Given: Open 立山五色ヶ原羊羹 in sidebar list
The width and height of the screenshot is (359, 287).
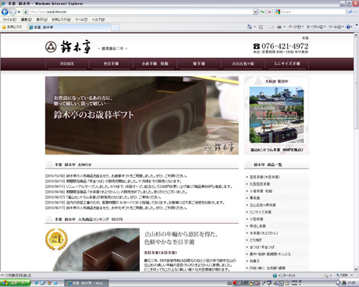Looking at the screenshot, I should pos(262,205).
